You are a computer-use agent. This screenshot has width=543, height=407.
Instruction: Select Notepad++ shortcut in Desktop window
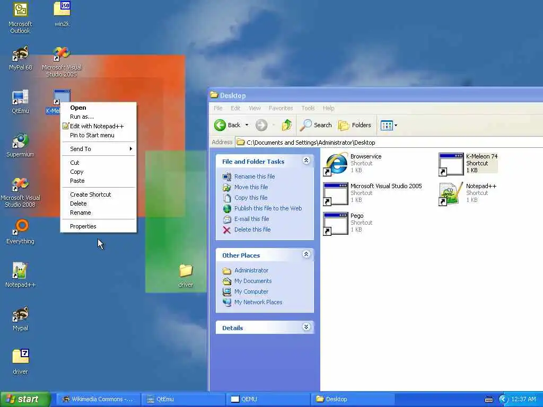(468, 193)
